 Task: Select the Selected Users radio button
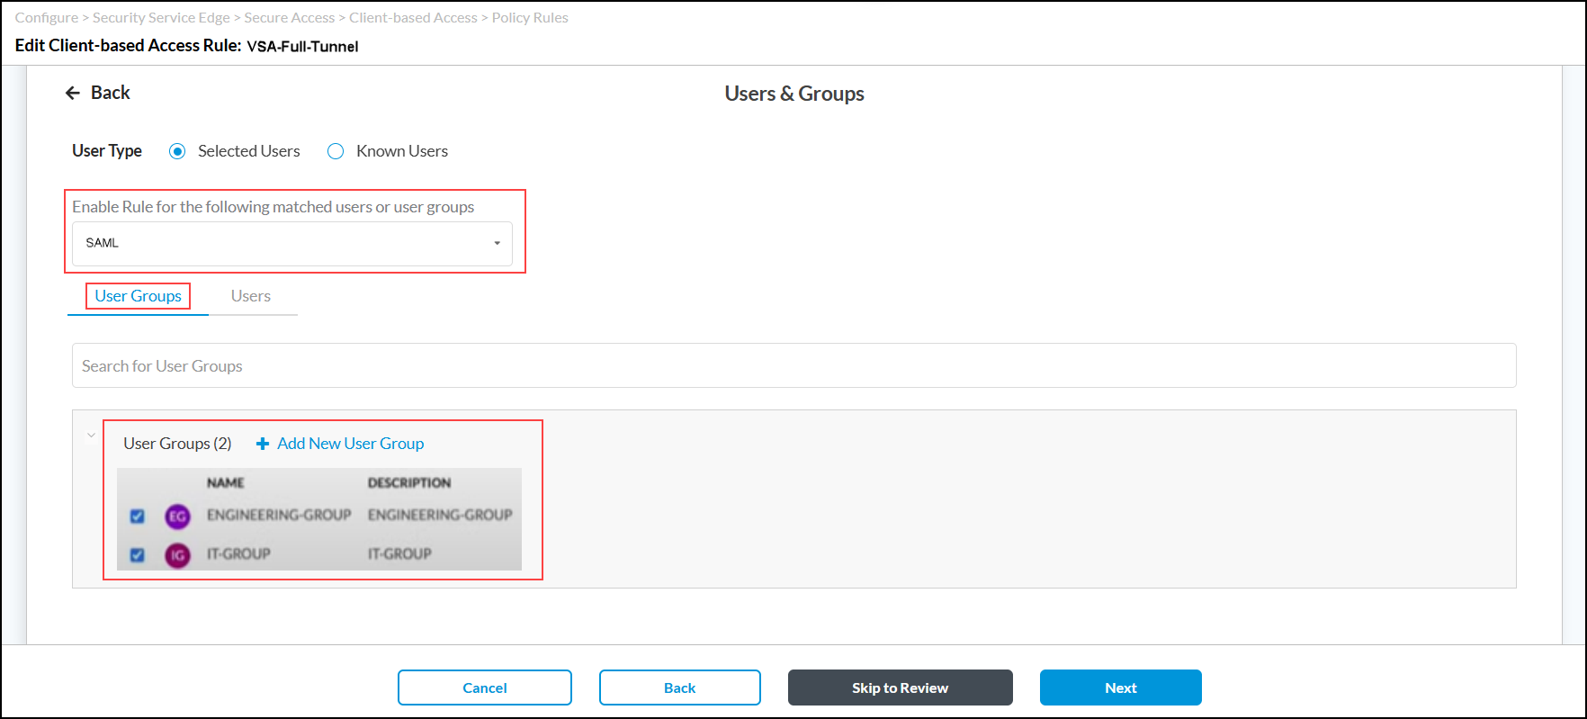click(x=177, y=151)
